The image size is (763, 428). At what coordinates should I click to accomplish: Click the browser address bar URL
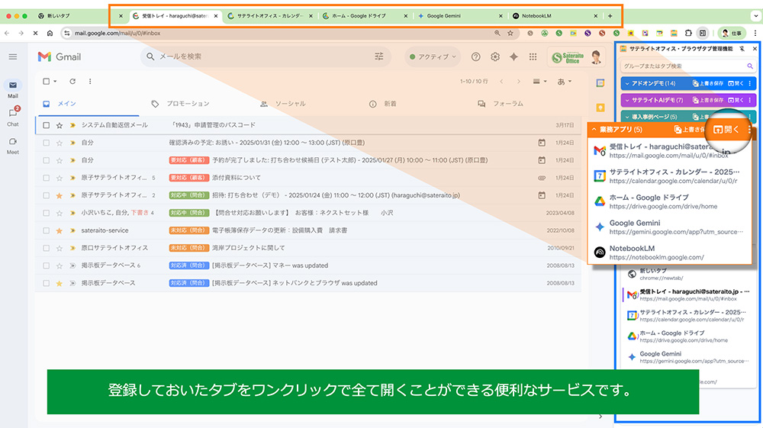click(118, 33)
